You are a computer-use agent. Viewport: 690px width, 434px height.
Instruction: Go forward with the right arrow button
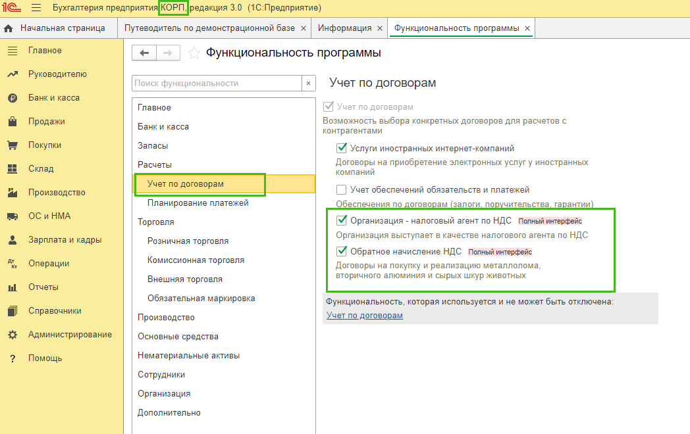tap(168, 53)
